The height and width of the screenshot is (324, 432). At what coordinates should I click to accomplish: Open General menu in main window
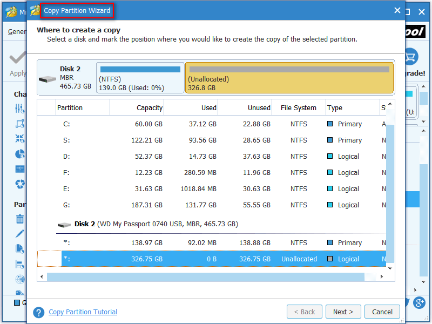click(x=17, y=32)
